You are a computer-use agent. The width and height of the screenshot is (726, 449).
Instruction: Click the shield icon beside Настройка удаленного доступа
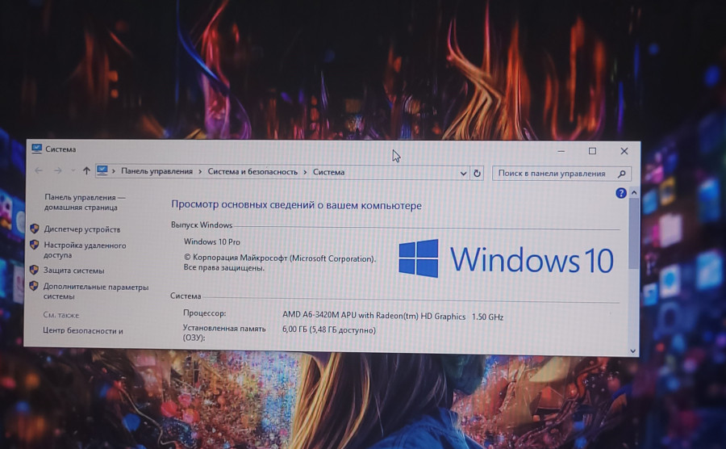[x=34, y=244]
